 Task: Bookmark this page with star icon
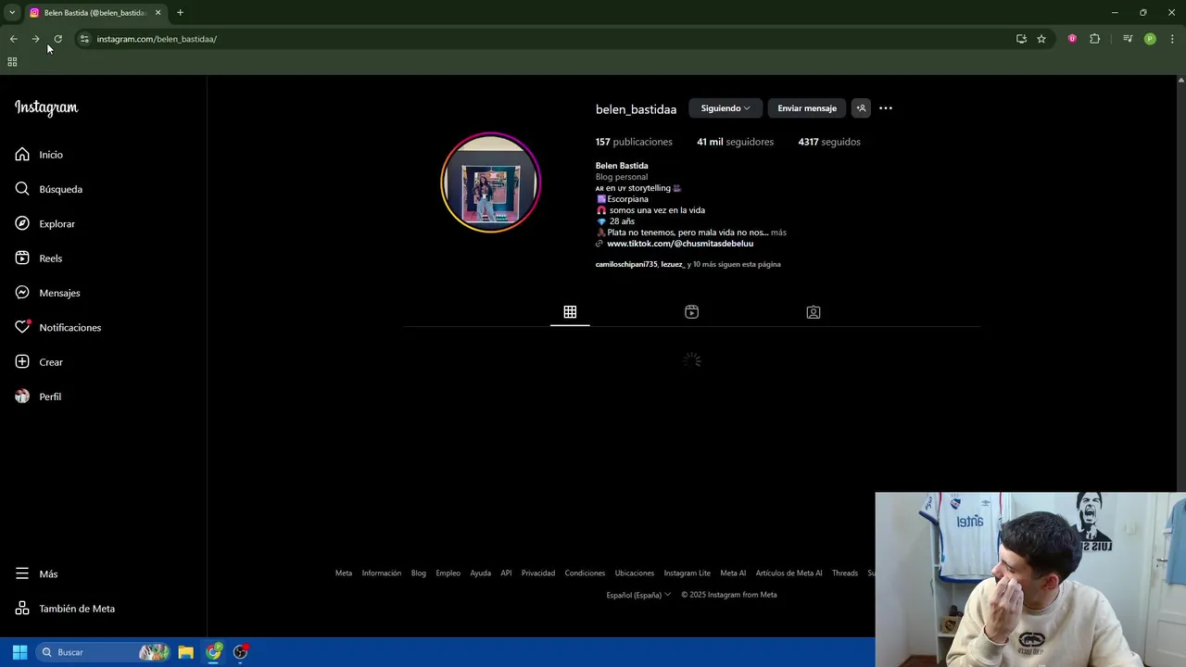1041,39
